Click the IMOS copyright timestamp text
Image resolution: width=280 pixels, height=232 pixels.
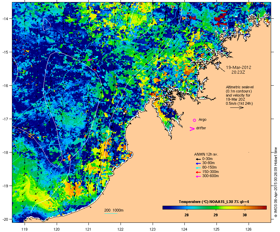click(276, 182)
